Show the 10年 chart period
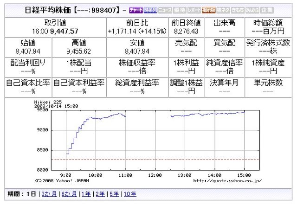Viewport: 297px width, 205px height. pyautogui.click(x=129, y=194)
